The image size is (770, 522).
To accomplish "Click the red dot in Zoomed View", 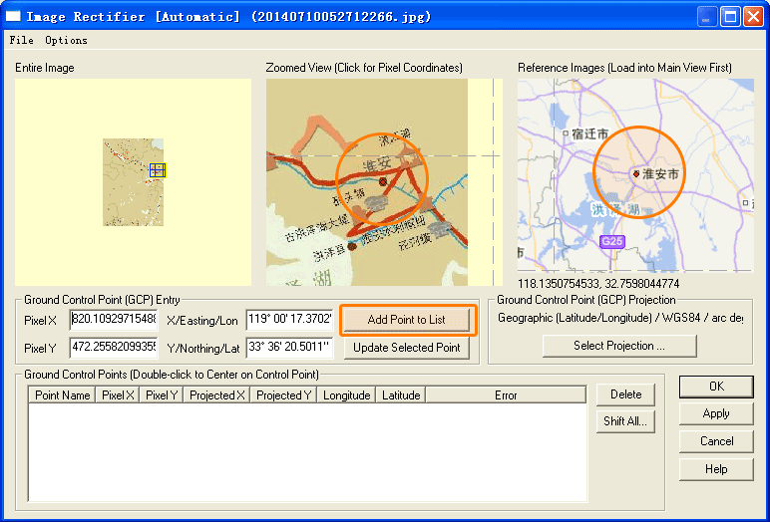I will pos(383,182).
